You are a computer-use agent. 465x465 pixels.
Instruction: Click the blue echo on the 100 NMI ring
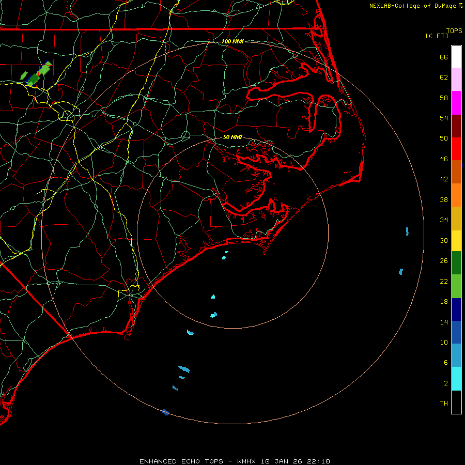165,412
